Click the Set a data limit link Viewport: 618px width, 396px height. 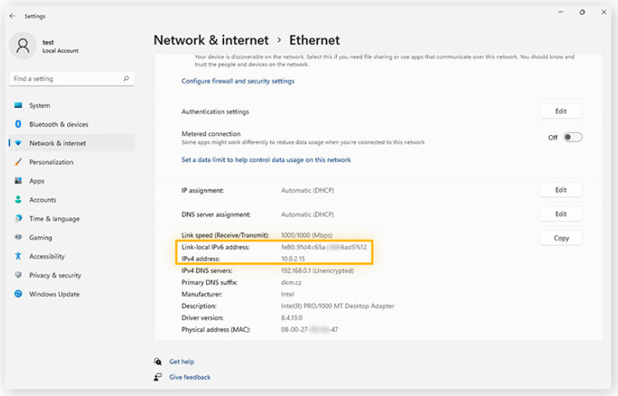pos(266,161)
